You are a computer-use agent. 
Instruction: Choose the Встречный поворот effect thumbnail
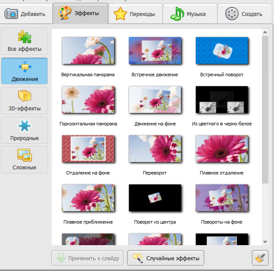tap(222, 50)
